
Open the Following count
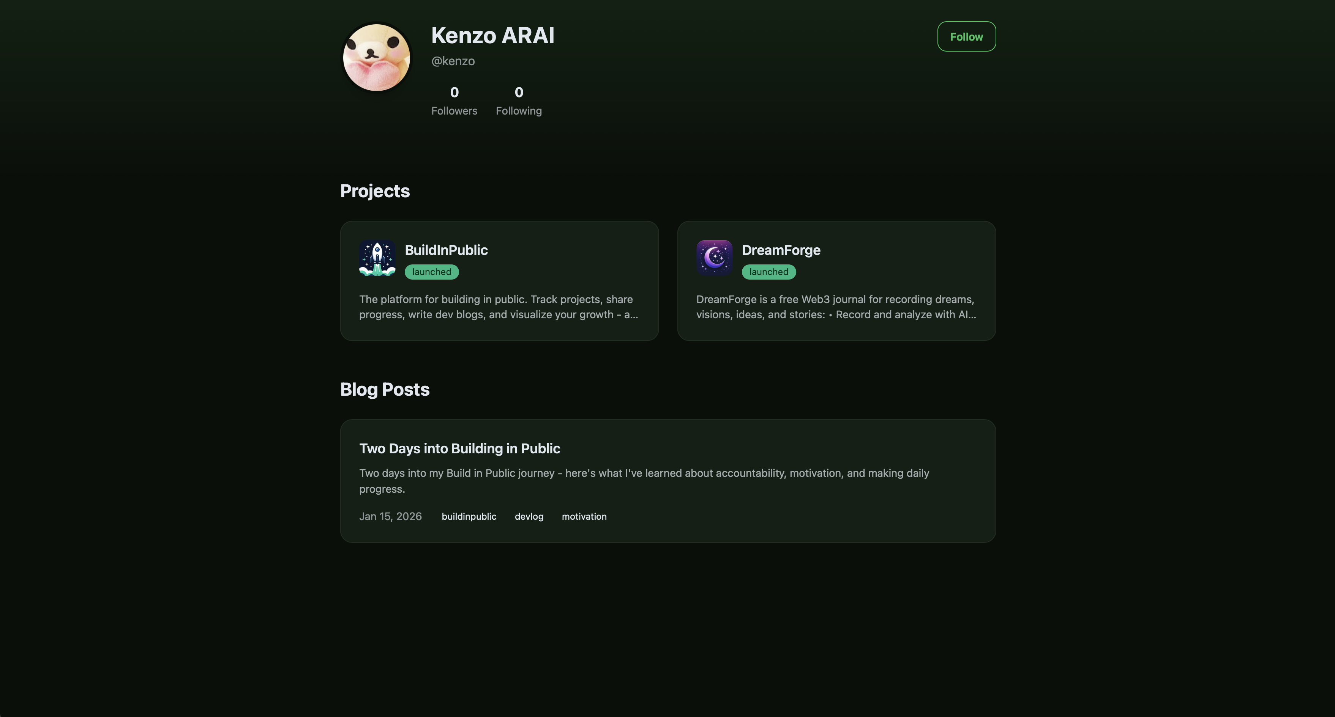tap(518, 101)
